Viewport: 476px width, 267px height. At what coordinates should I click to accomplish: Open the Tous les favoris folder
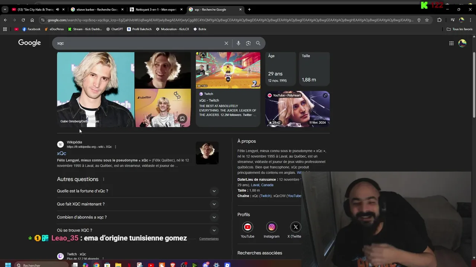(460, 29)
